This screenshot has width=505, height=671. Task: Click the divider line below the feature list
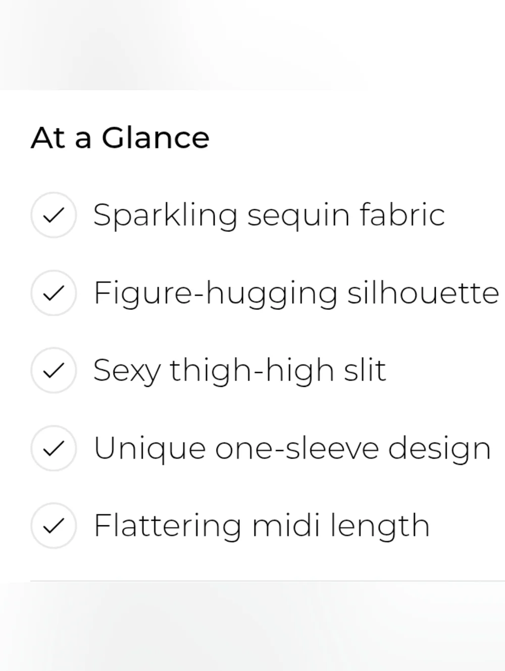268,581
